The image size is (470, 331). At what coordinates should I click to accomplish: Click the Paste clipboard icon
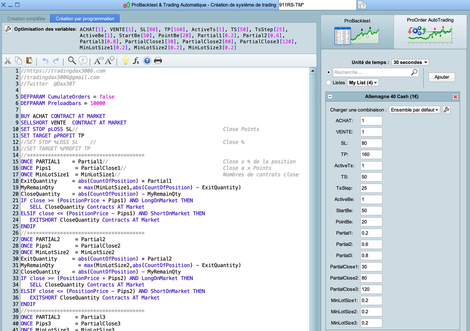29,60
